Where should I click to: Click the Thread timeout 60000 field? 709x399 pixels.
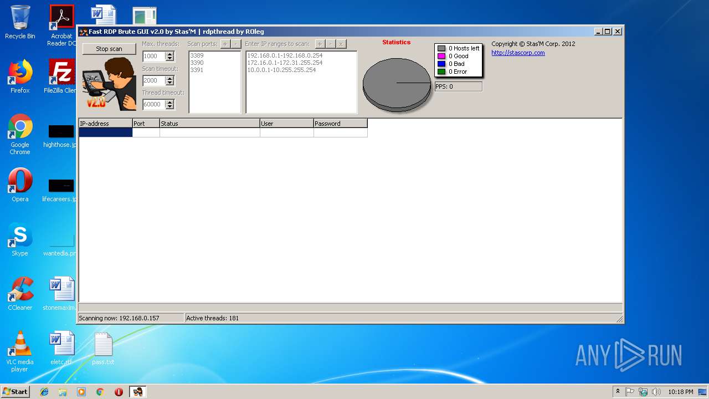tap(154, 104)
